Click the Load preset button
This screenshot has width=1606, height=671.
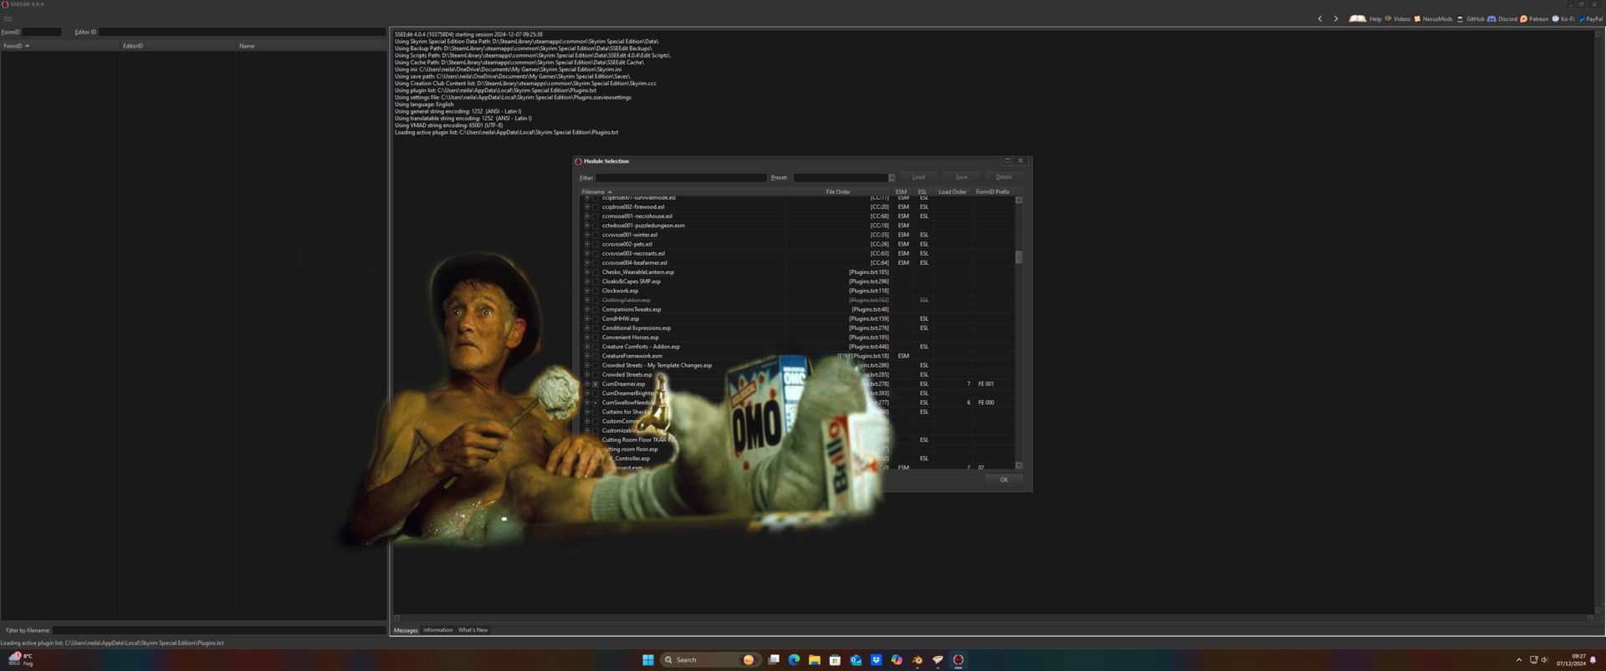coord(918,177)
